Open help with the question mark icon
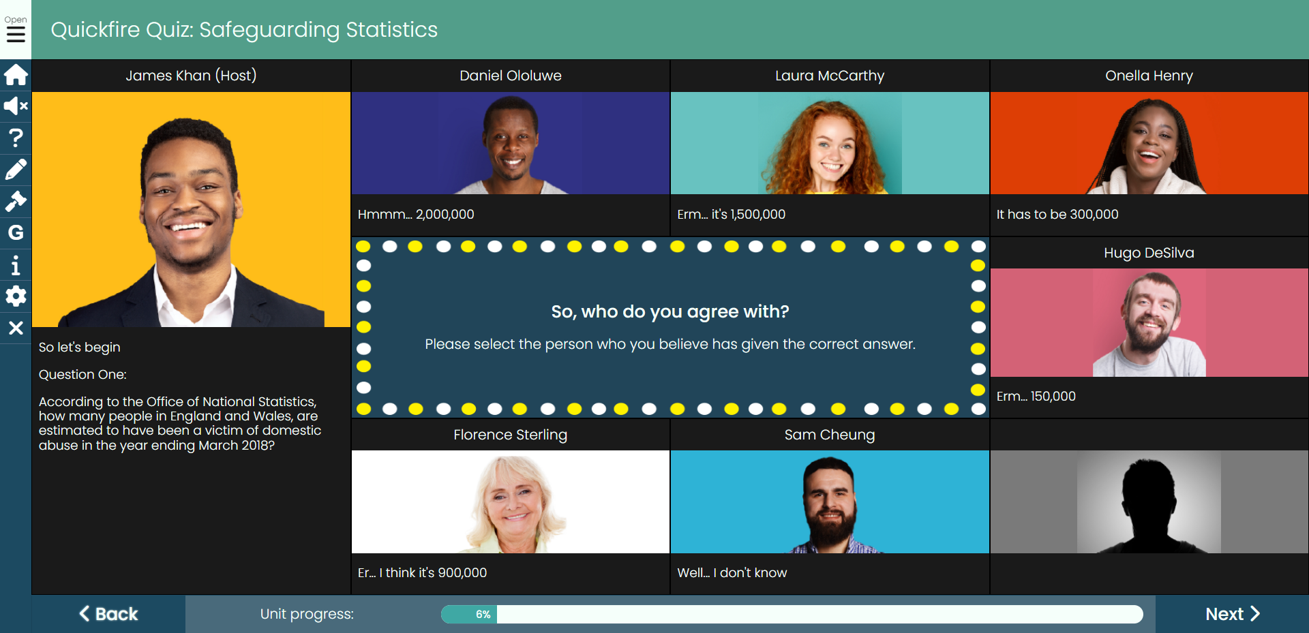 tap(16, 138)
